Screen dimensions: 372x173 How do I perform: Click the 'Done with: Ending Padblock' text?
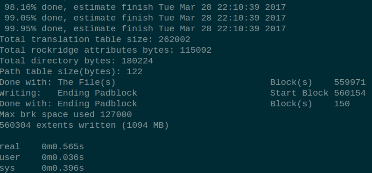(69, 104)
